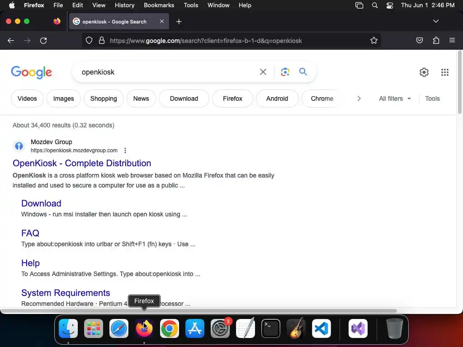Open Terminal from the Dock
The width and height of the screenshot is (463, 347).
tap(271, 328)
